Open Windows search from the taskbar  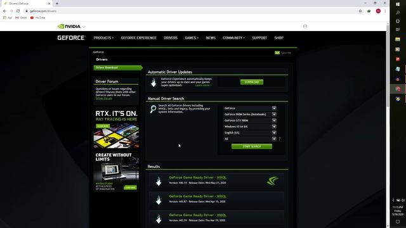(398, 13)
